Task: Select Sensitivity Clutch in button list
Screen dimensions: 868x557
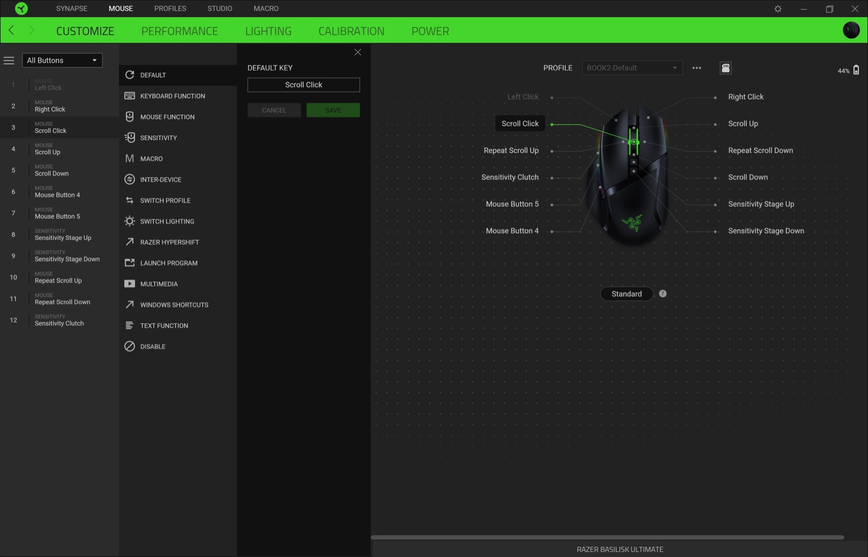Action: (59, 321)
